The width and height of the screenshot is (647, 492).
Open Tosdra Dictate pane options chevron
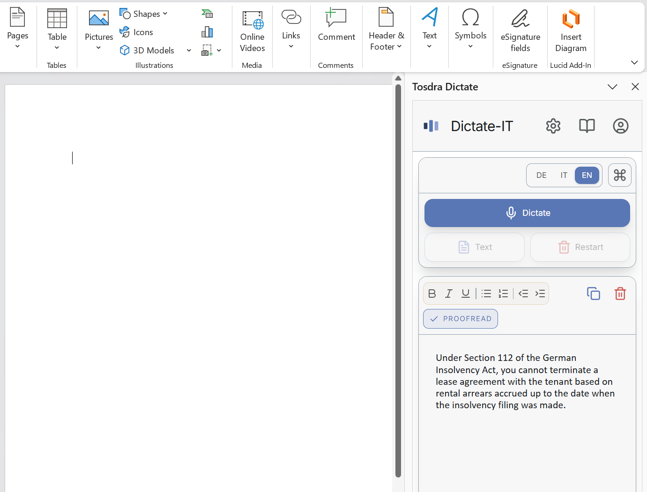[612, 87]
